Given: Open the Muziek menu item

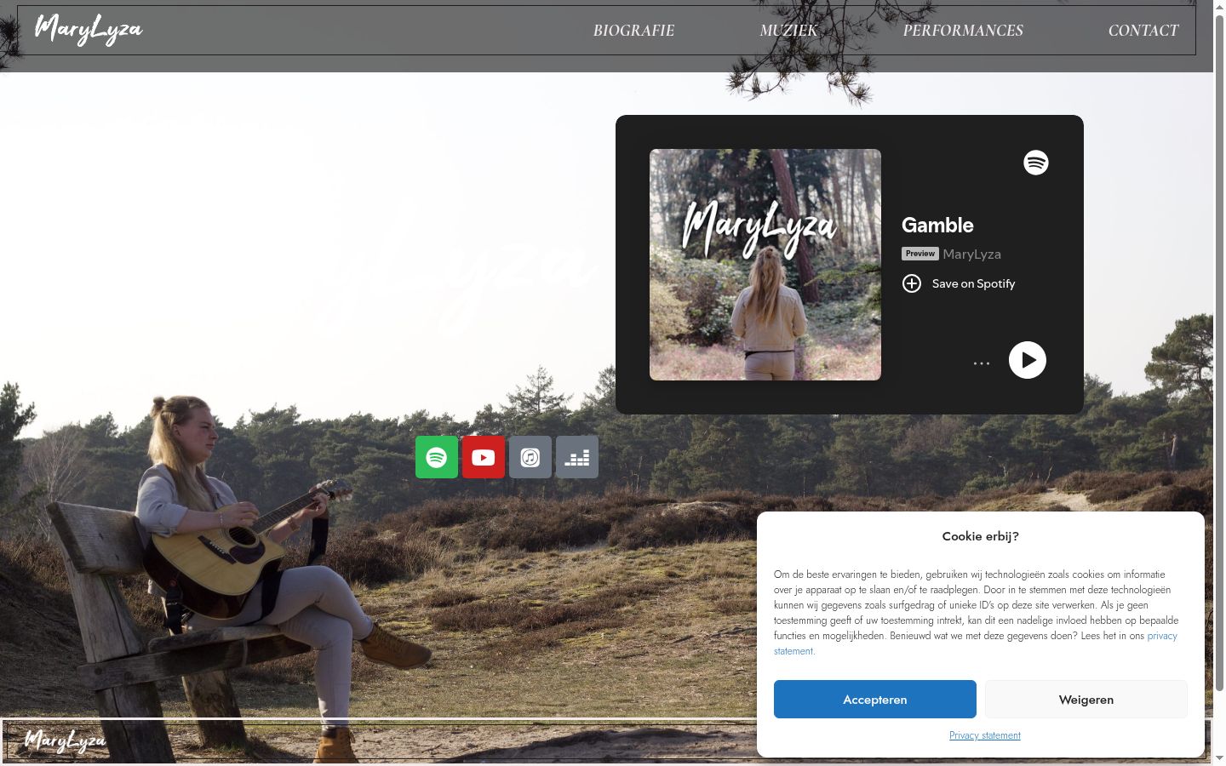Looking at the screenshot, I should pos(788,31).
